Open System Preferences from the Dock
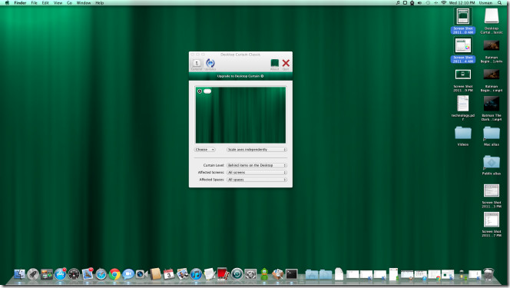The image size is (510, 288). 250,274
